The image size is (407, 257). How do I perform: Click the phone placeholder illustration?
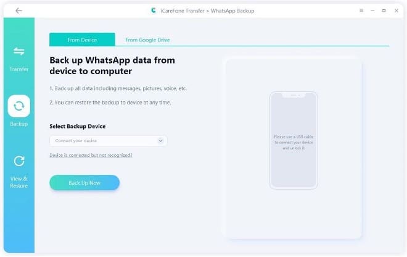click(x=294, y=140)
